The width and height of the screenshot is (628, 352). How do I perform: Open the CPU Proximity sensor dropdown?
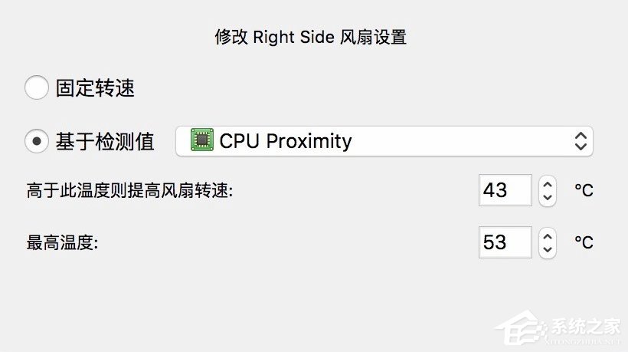click(x=384, y=141)
